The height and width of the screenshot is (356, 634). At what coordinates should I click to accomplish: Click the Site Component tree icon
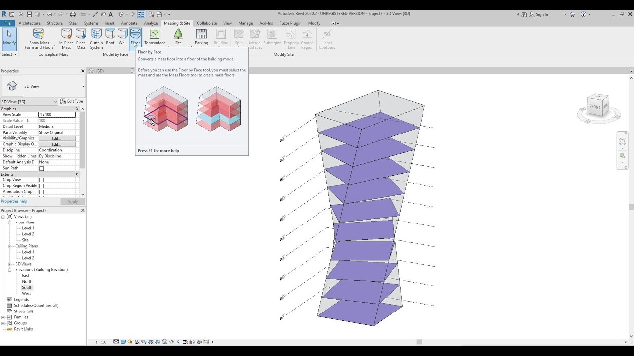[x=178, y=34]
